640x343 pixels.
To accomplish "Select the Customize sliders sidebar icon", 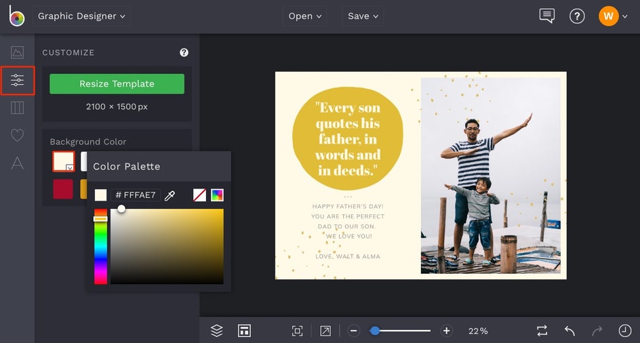I will (x=17, y=81).
